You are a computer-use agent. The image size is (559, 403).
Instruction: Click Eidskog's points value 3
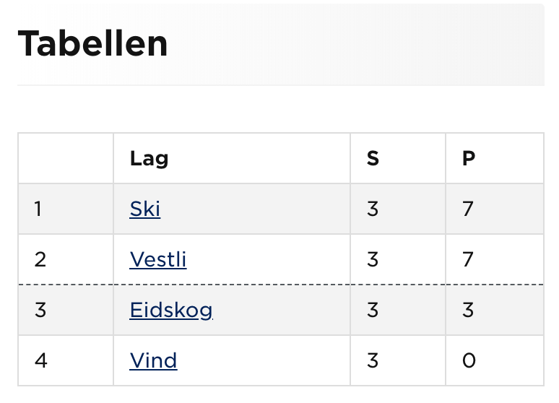468,310
